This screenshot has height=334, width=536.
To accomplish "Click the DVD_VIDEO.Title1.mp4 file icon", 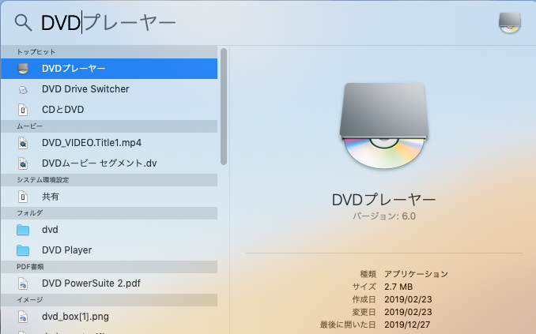I will pyautogui.click(x=23, y=143).
